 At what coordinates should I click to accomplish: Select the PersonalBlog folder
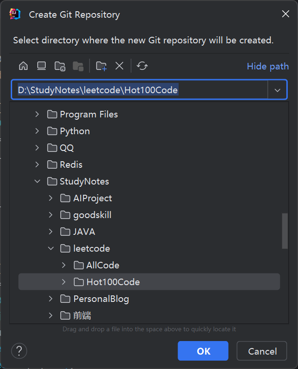101,299
